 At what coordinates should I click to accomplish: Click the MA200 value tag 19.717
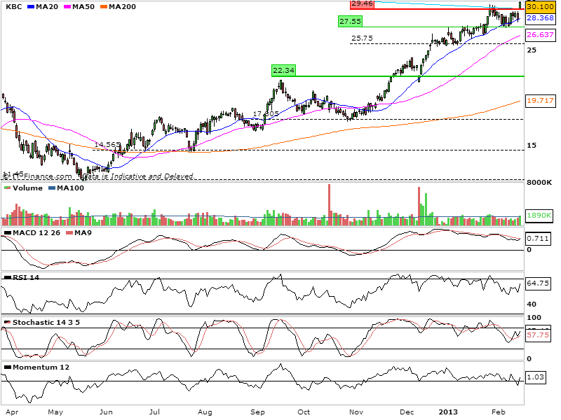coord(540,101)
